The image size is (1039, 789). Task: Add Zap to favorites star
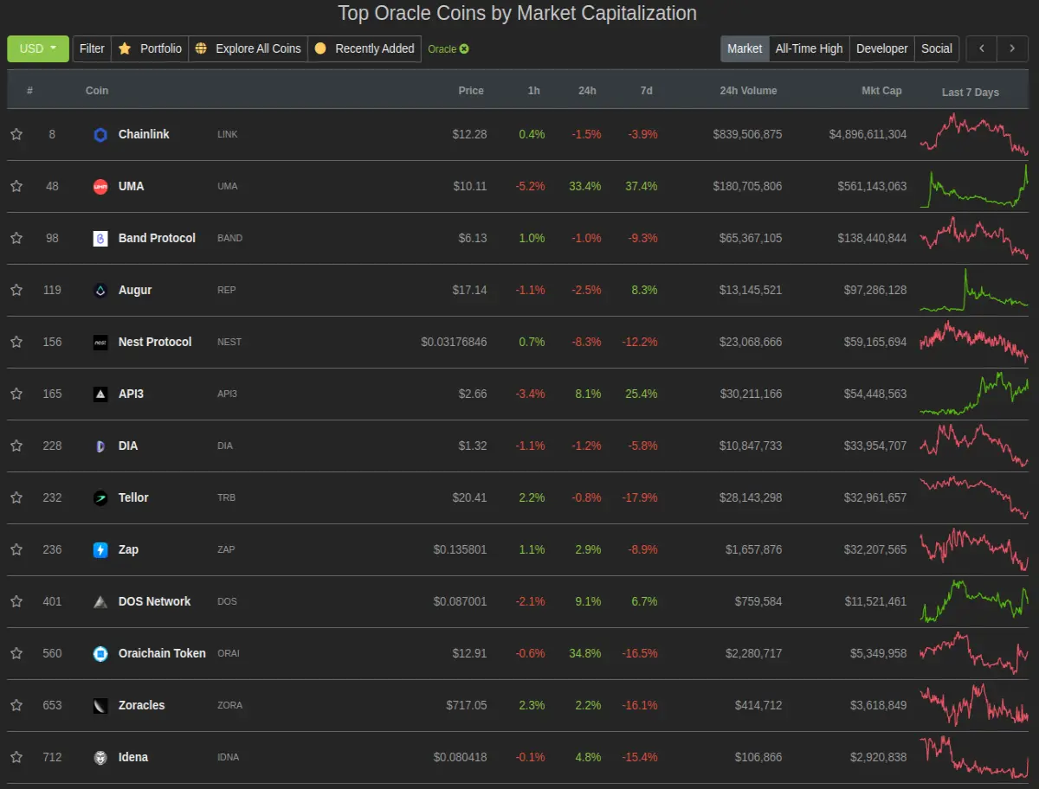click(16, 549)
